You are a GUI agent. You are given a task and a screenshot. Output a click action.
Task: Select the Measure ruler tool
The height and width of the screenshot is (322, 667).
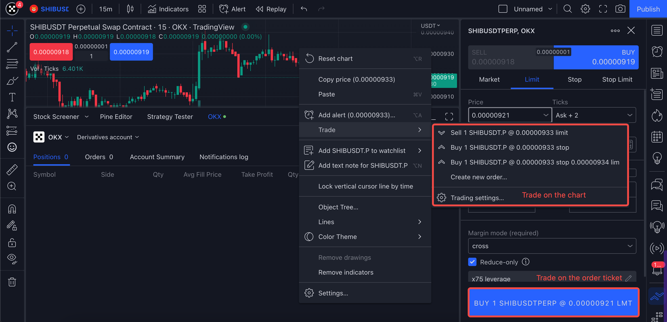click(x=13, y=169)
